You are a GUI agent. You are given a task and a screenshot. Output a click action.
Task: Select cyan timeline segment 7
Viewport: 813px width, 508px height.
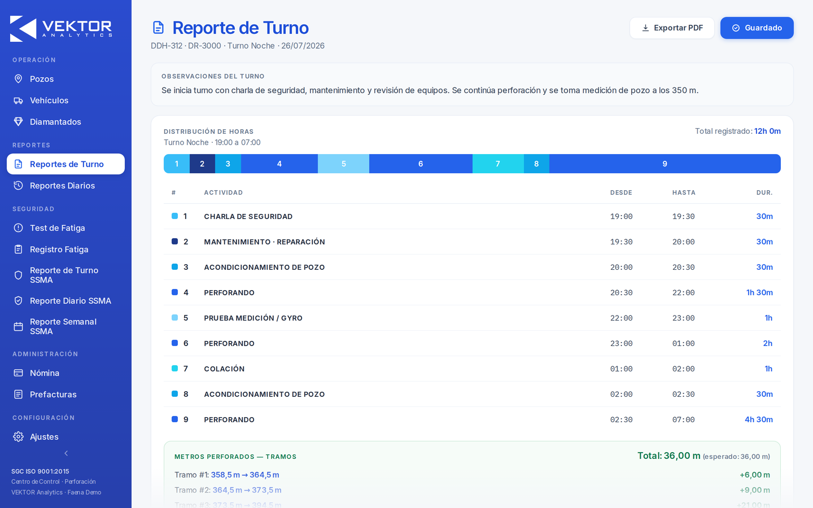tap(498, 164)
